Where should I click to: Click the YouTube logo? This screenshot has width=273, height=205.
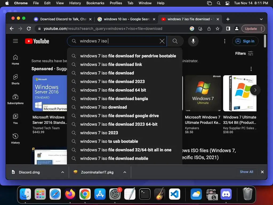[x=37, y=41]
